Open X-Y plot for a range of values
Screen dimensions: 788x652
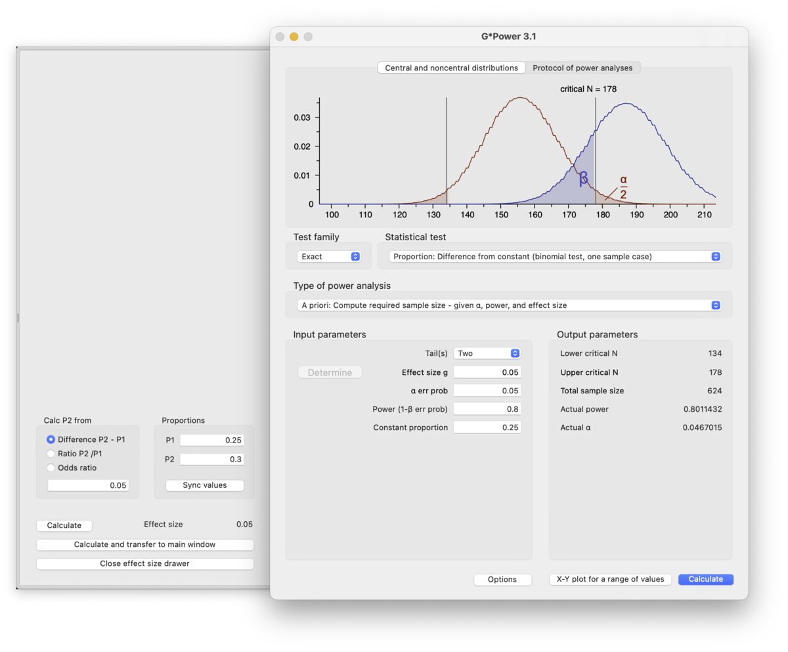pos(611,579)
